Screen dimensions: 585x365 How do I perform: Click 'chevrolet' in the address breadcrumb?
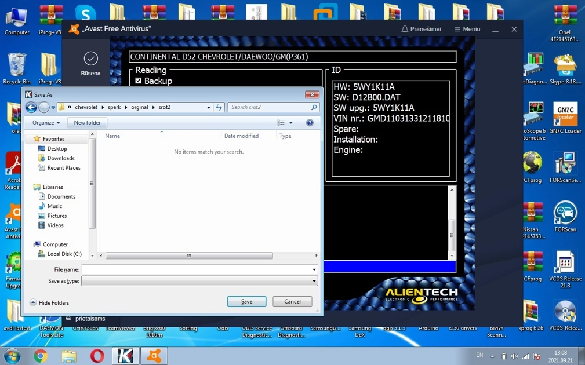(x=86, y=107)
